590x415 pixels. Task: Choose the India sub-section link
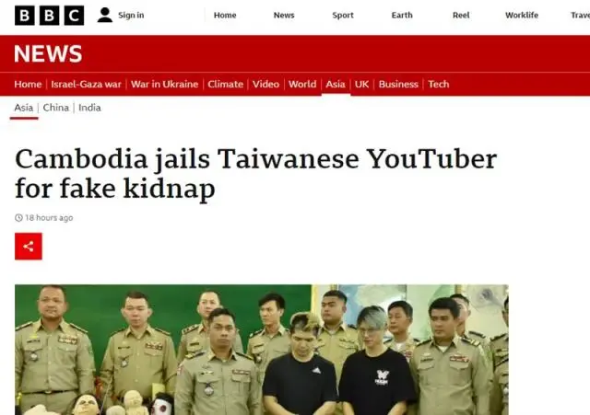(89, 108)
